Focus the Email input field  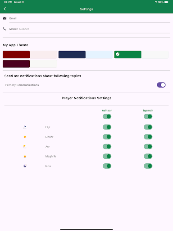[x=90, y=18]
